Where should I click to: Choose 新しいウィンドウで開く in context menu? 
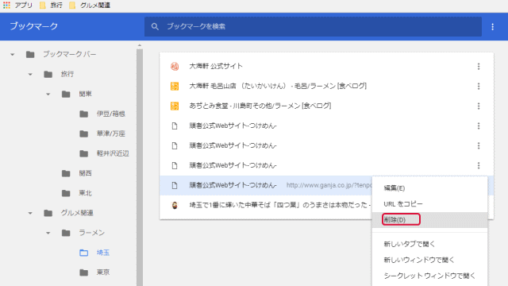tap(430, 260)
